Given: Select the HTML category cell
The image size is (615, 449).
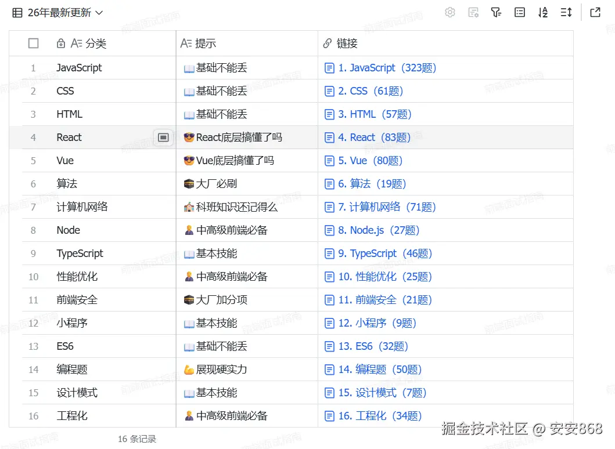Looking at the screenshot, I should tap(110, 114).
